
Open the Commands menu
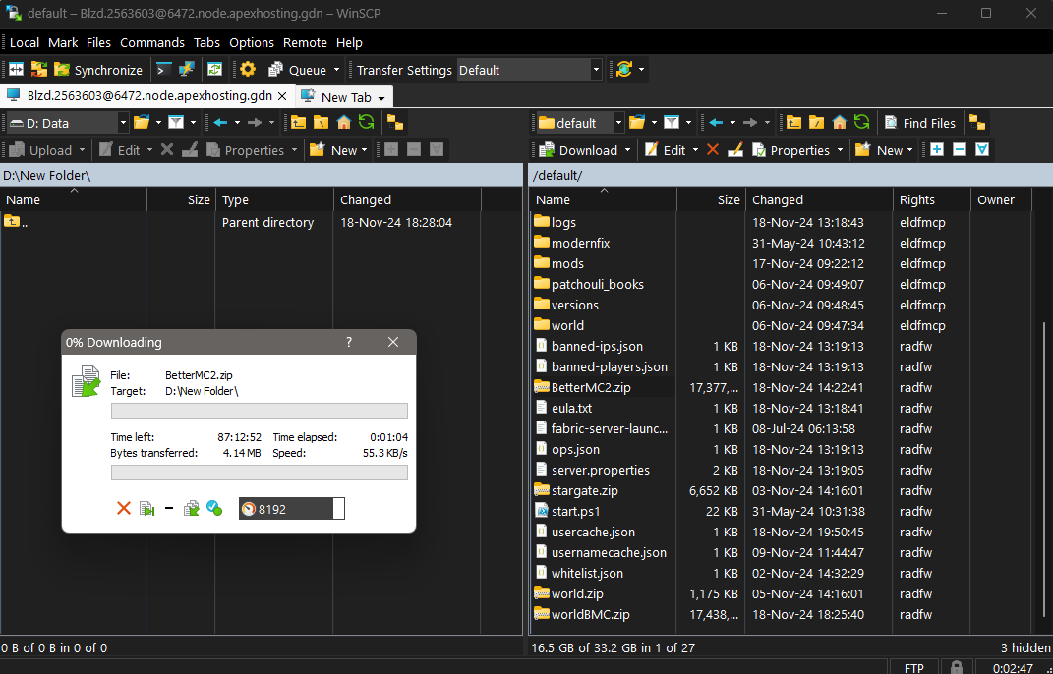click(151, 42)
